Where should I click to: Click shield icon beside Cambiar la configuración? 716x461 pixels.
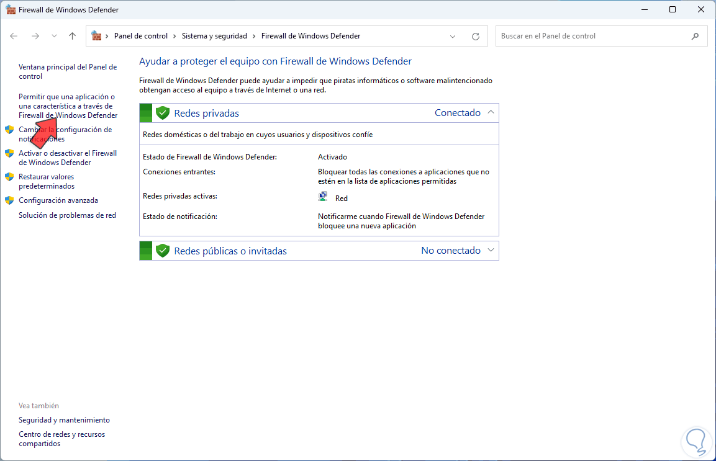click(x=9, y=130)
